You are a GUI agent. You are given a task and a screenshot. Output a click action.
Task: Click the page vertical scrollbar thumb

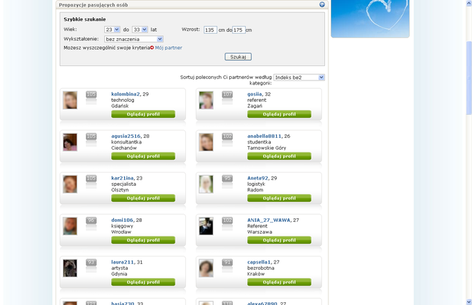click(469, 78)
